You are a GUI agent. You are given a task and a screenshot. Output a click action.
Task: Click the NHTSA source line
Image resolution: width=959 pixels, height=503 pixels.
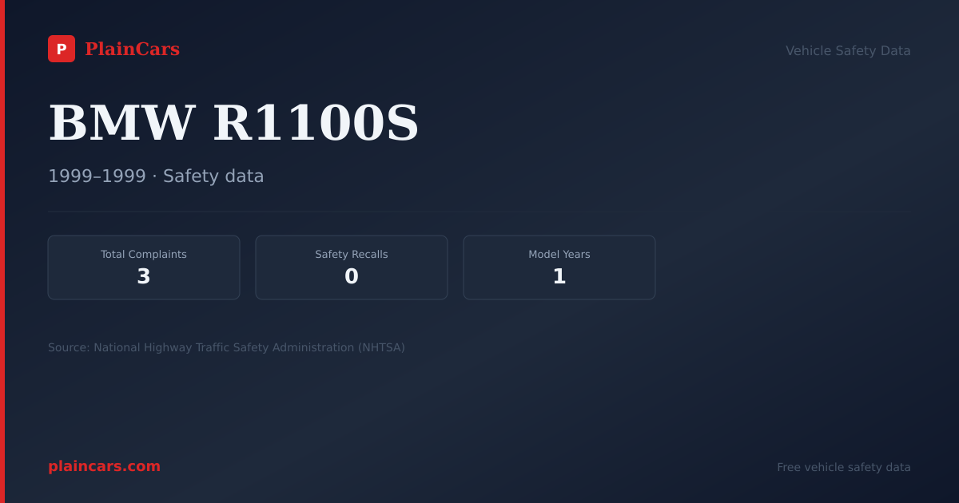[226, 347]
